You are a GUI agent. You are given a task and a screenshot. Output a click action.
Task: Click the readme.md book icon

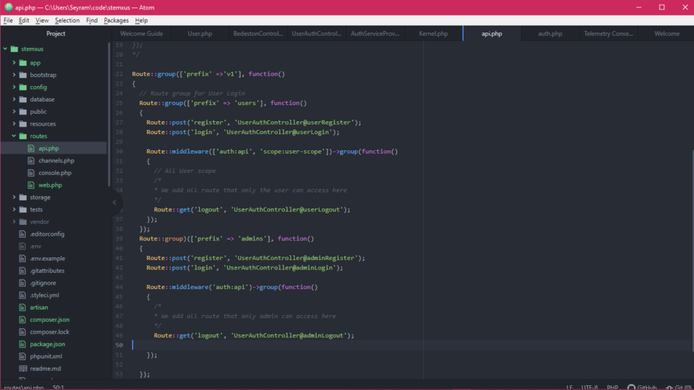coord(23,368)
